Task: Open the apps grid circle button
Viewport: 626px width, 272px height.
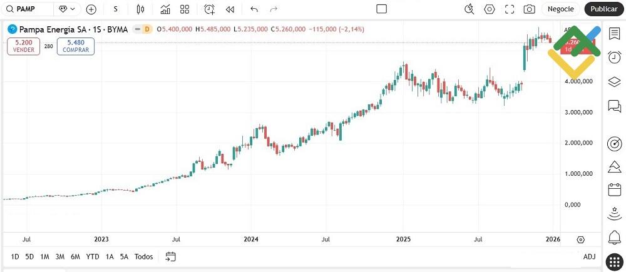Action: (x=615, y=262)
